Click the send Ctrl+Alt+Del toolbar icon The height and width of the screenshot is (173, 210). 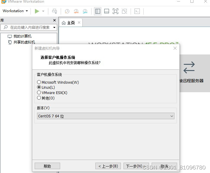coord(54,11)
